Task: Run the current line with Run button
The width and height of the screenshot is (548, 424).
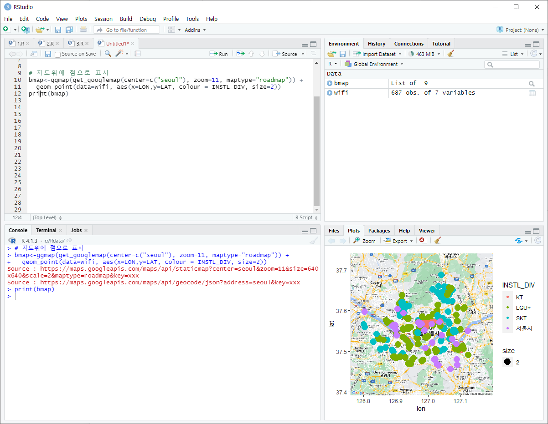Action: pos(219,54)
